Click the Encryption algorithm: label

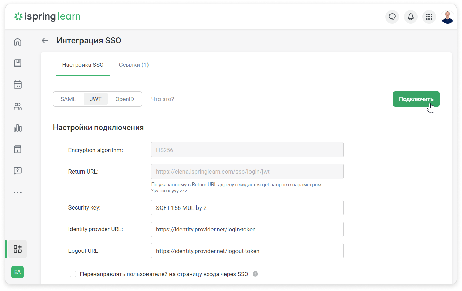95,150
